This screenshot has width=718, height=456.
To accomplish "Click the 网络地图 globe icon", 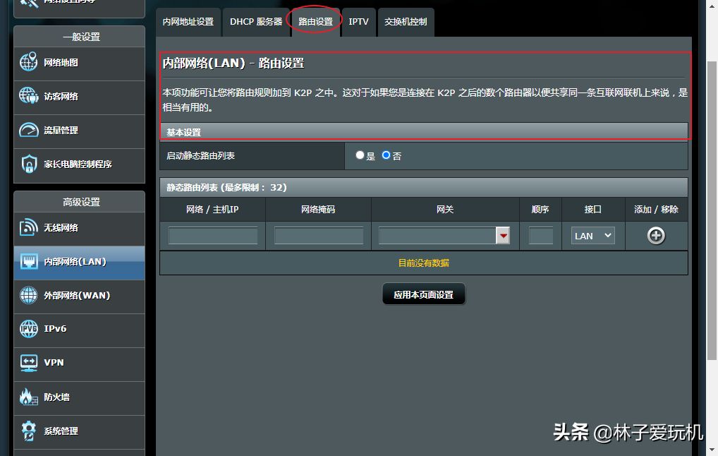I will click(29, 62).
